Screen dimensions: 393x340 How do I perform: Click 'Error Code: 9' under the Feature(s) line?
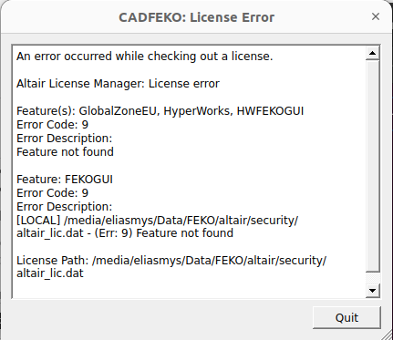click(x=52, y=125)
